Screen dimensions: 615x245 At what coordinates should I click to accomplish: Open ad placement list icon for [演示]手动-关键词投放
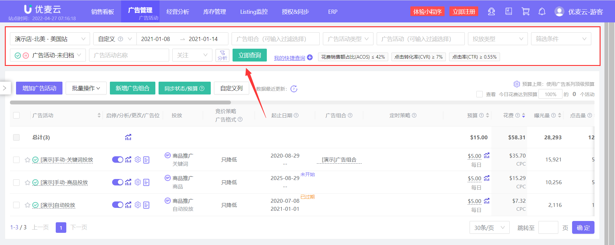146,160
